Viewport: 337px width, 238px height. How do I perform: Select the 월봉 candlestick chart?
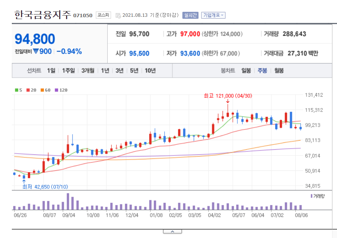279,71
